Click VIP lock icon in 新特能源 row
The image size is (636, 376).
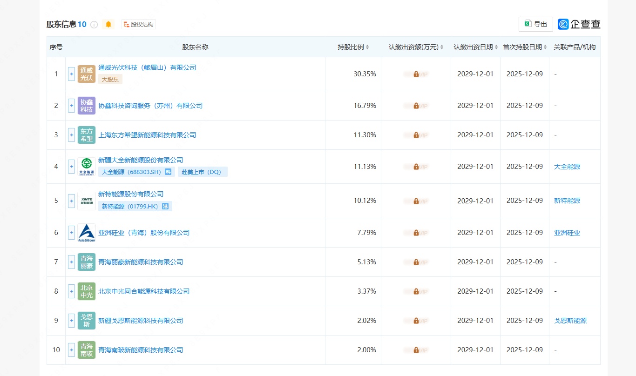pyautogui.click(x=416, y=201)
